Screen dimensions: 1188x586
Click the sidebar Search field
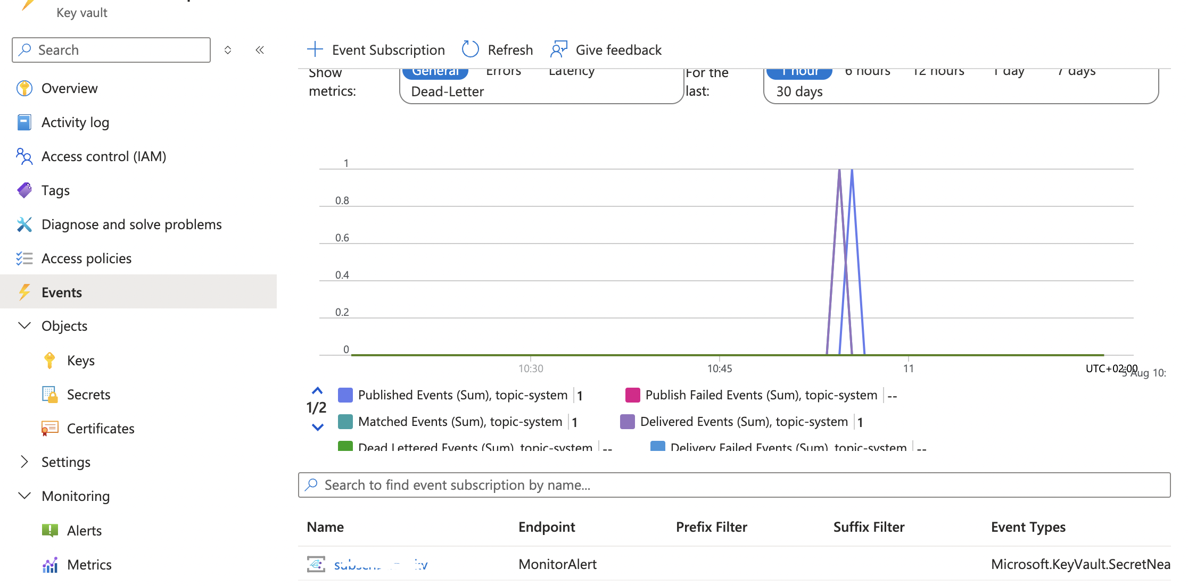[111, 50]
